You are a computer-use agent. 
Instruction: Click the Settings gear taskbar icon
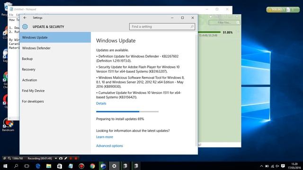(x=114, y=166)
